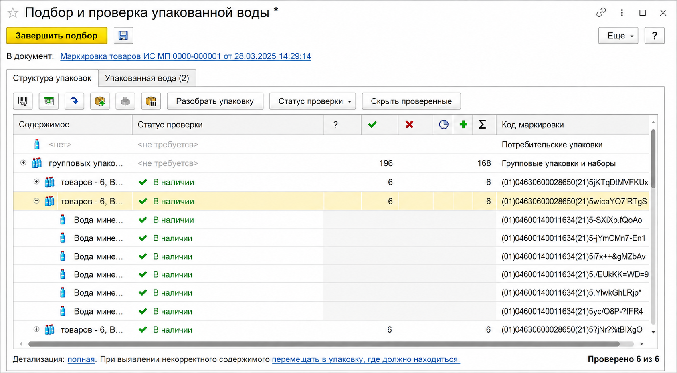Open the Маркировка товаров ИС МП document link
This screenshot has height=373, width=677.
pos(186,56)
